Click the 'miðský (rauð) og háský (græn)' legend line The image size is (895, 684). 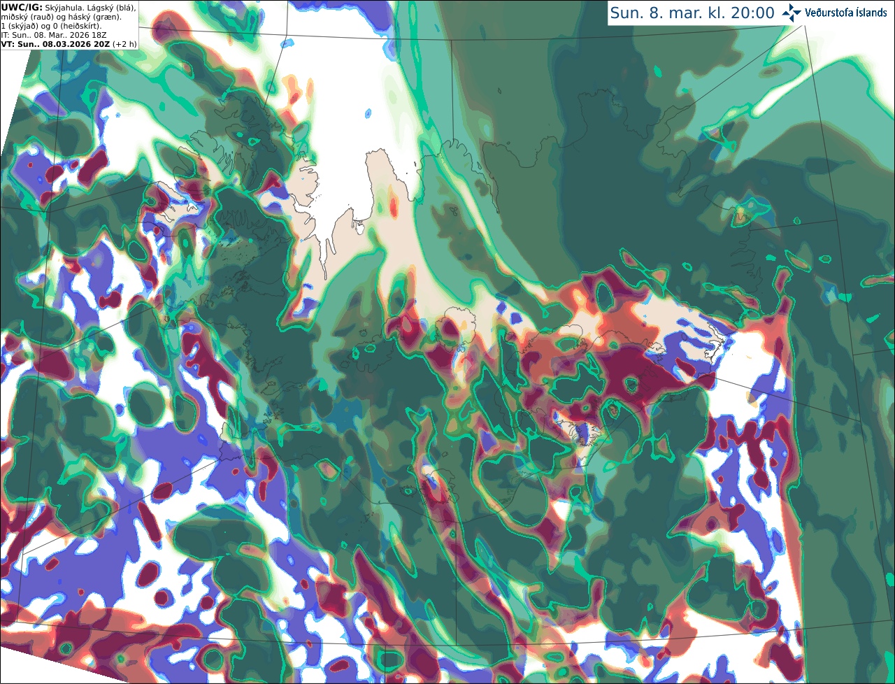click(x=61, y=17)
